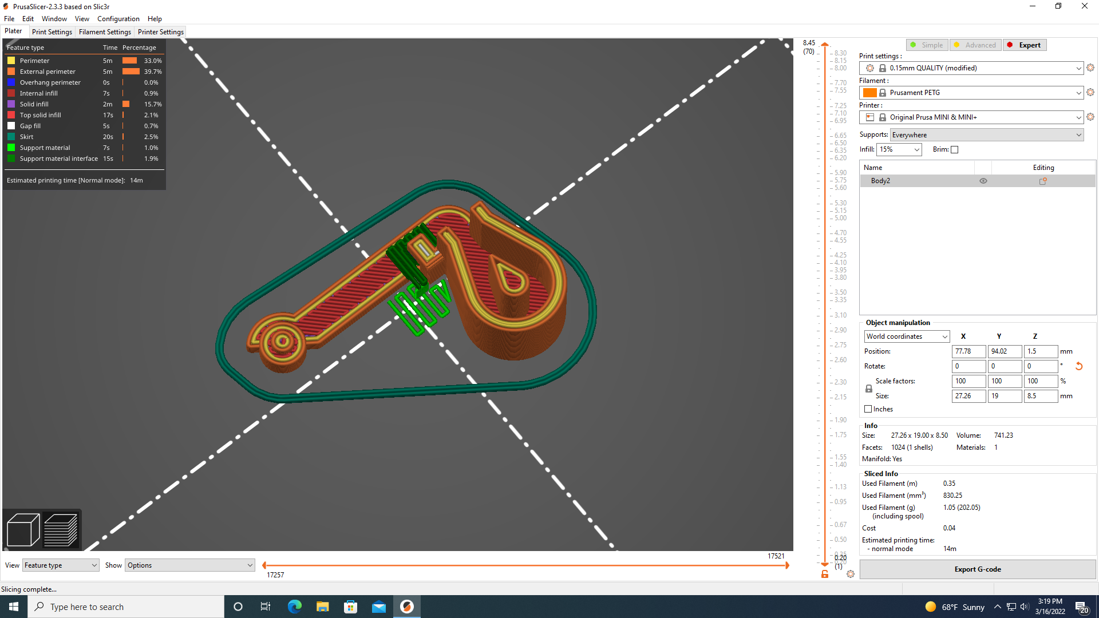Image resolution: width=1099 pixels, height=618 pixels.
Task: Switch to 3D editor view cube icon
Action: point(23,529)
